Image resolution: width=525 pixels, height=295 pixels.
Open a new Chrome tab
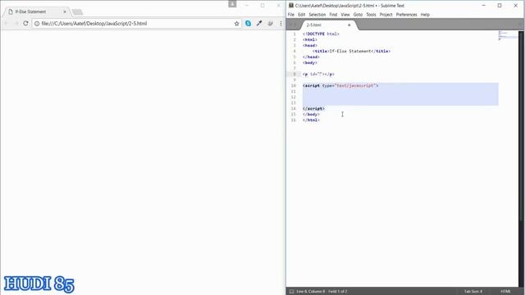[x=77, y=12]
